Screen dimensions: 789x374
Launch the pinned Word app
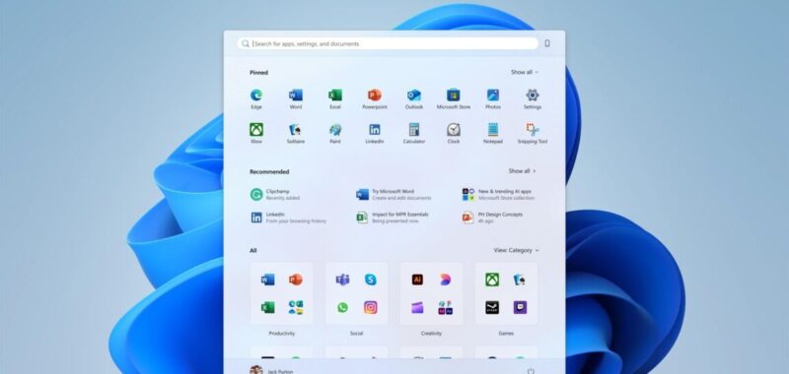[295, 98]
